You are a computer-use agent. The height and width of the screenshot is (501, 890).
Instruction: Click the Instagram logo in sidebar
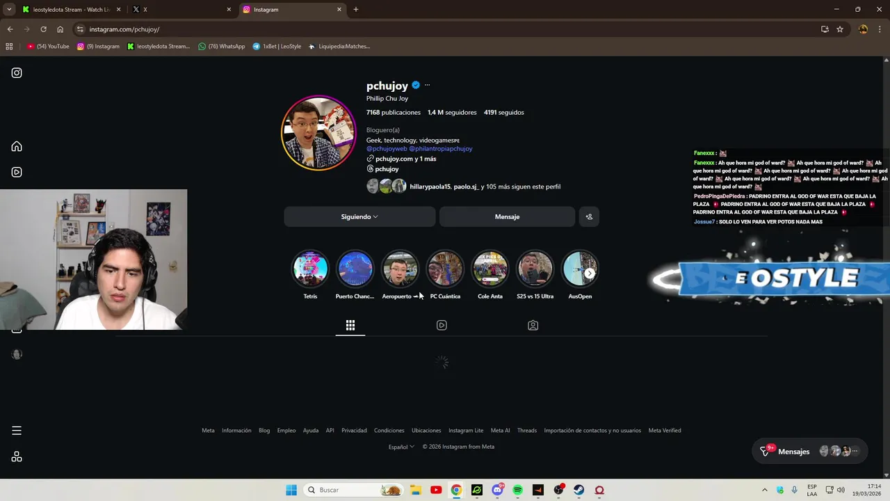17,73
